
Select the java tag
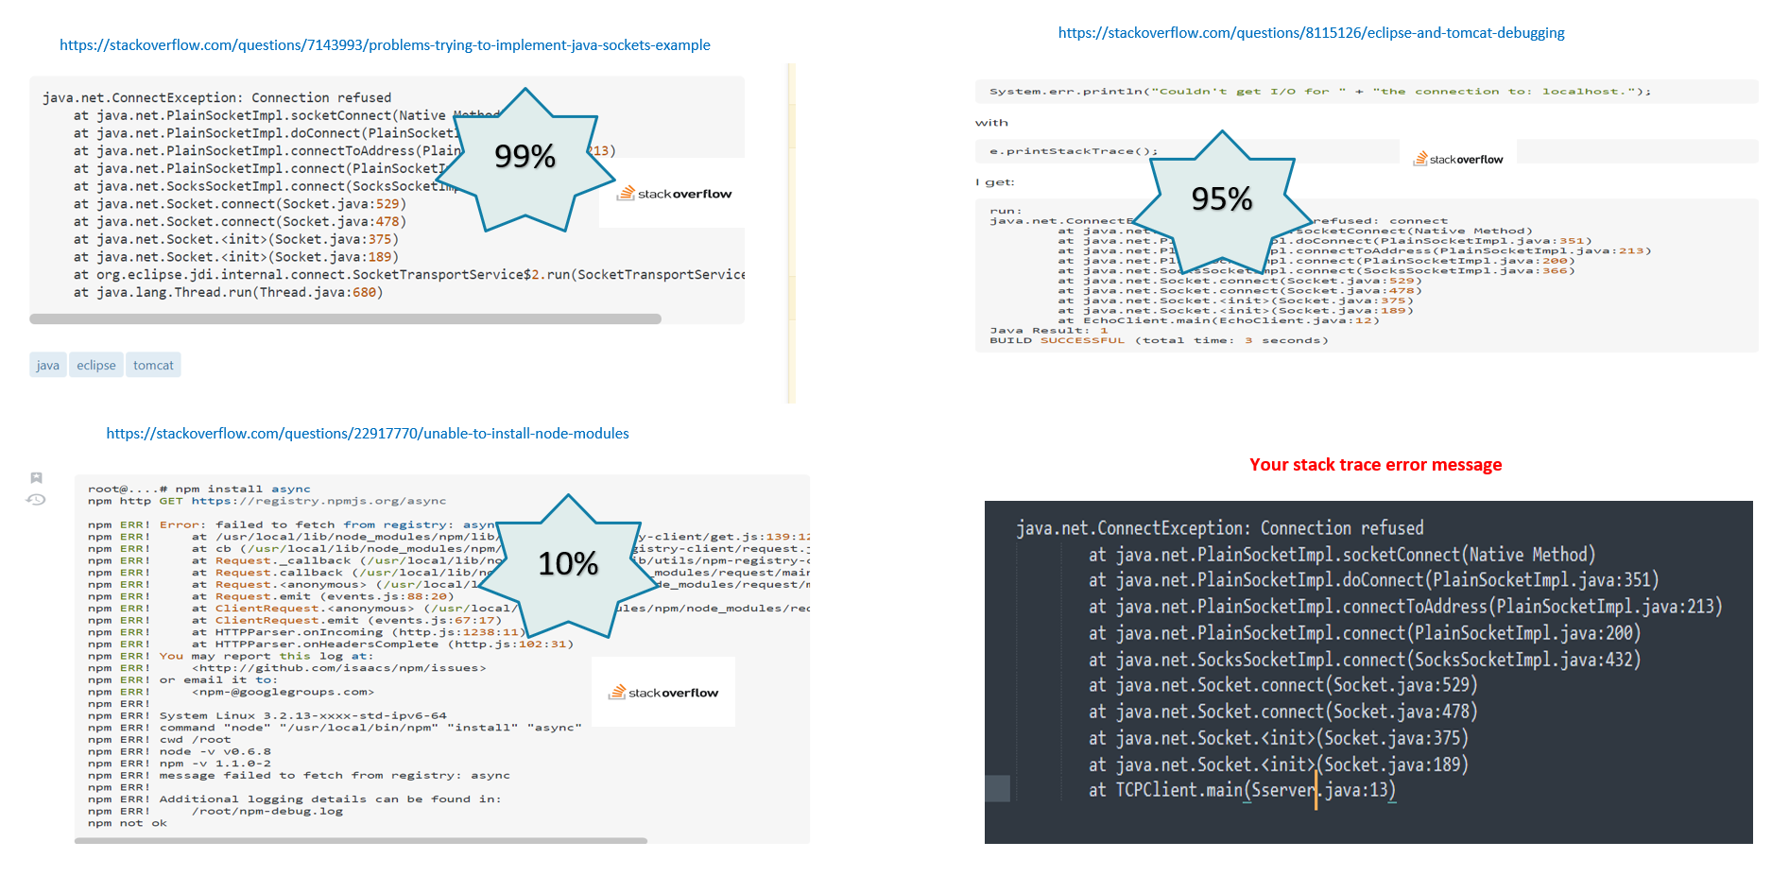click(47, 366)
